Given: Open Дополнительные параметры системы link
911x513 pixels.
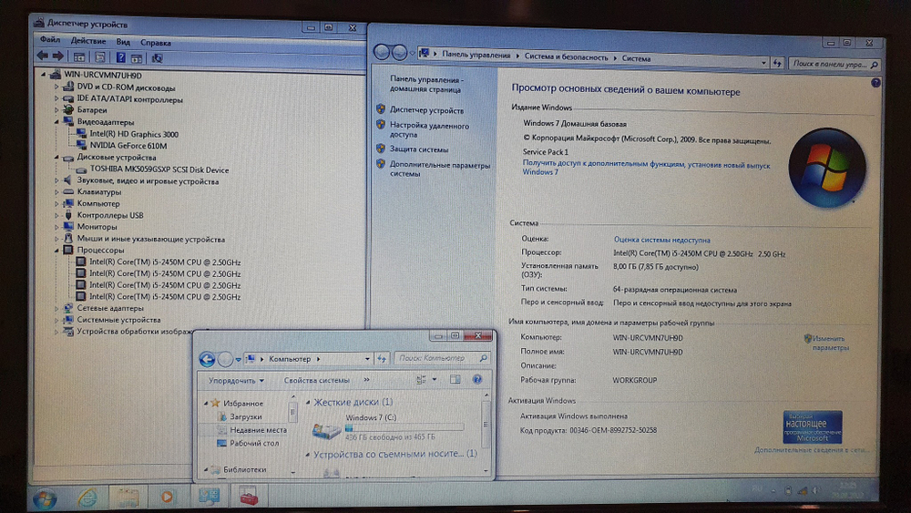Looking at the screenshot, I should click(440, 169).
